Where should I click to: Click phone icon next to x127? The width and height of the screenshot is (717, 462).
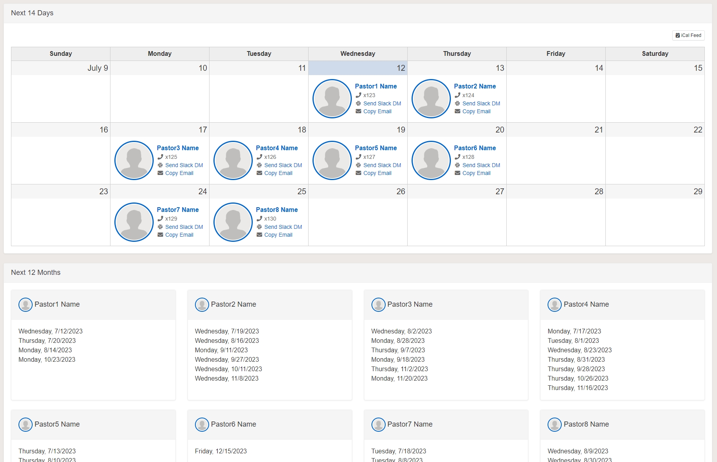click(358, 157)
